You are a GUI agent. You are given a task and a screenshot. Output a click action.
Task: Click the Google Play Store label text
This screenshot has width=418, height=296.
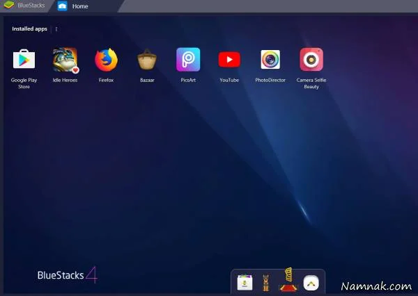(x=24, y=83)
